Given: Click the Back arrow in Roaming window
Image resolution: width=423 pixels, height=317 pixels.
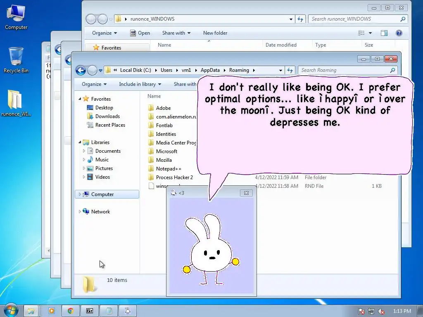Looking at the screenshot, I should coord(81,70).
